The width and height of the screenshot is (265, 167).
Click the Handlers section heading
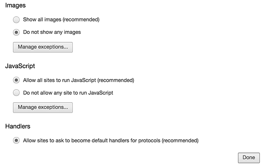18,126
